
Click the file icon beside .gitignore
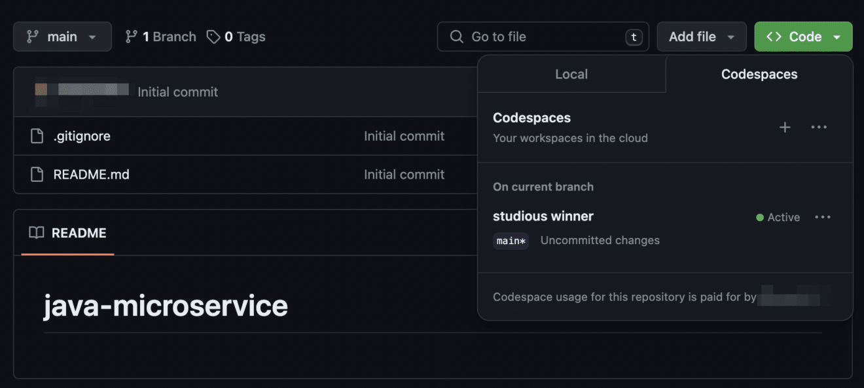pos(36,136)
